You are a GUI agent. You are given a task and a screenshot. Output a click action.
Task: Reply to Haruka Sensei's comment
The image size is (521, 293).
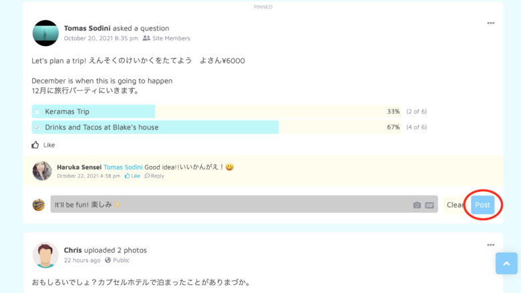click(x=154, y=176)
